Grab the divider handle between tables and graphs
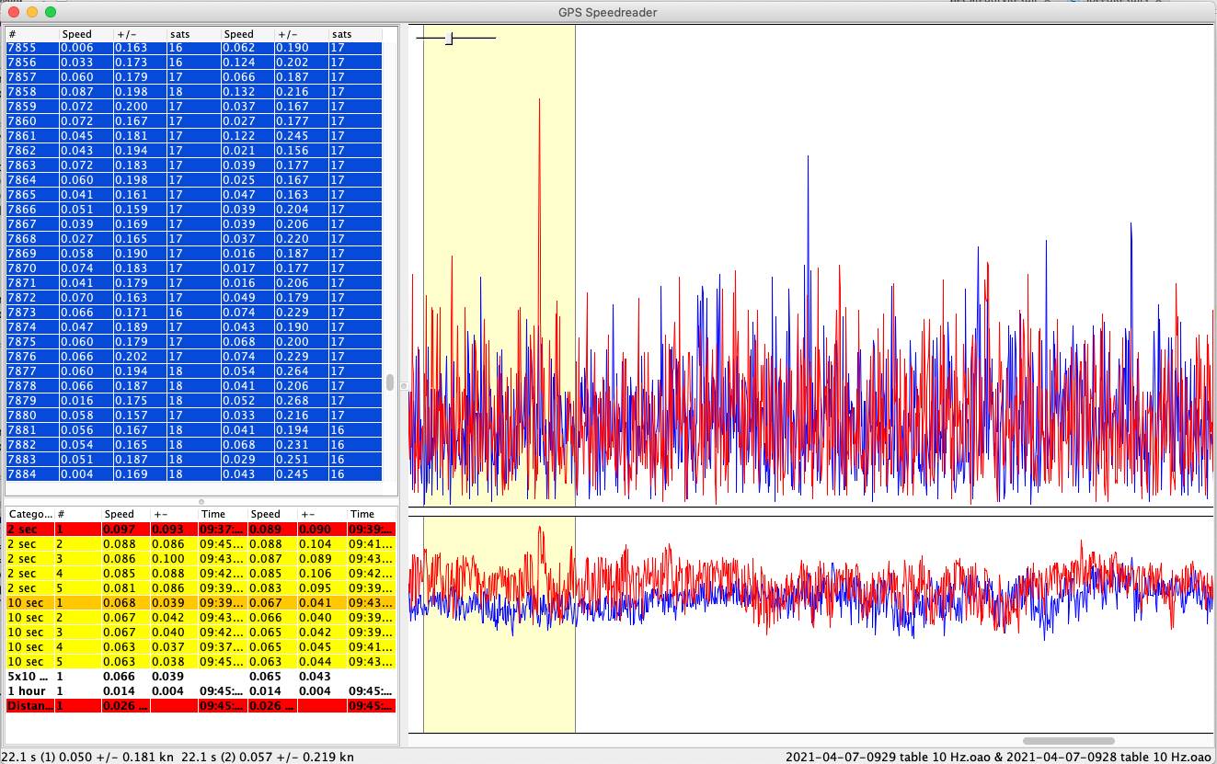Screen dimensions: 1217x764 [x=404, y=385]
